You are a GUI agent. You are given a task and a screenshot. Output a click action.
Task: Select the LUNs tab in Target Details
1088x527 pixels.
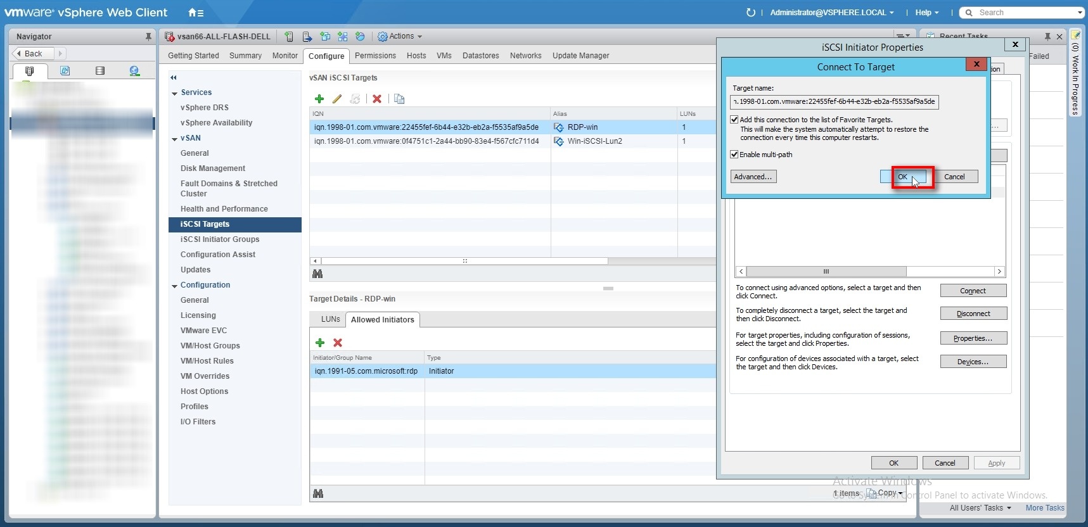point(330,319)
